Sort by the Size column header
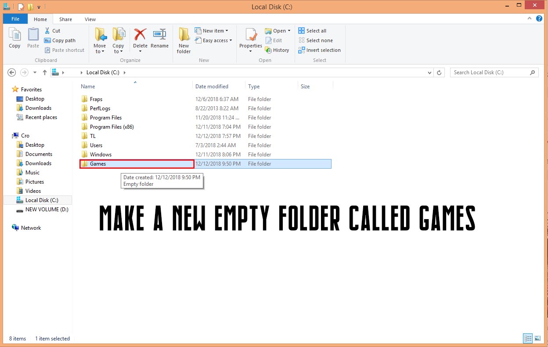 point(305,87)
